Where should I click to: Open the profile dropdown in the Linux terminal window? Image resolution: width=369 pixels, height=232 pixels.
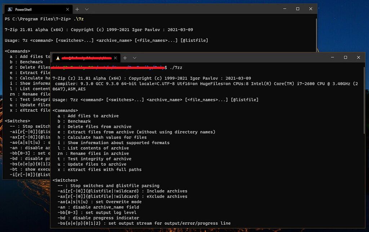134,58
